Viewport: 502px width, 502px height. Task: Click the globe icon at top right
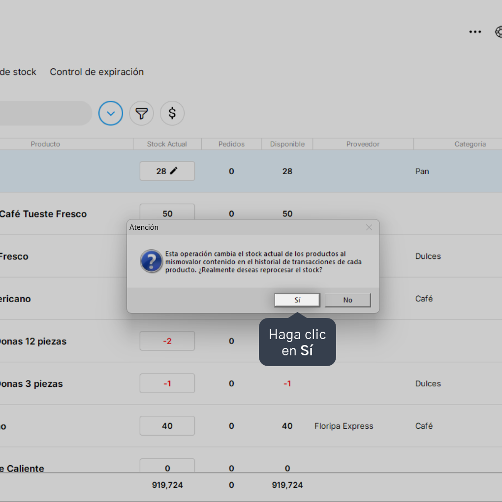pos(499,31)
